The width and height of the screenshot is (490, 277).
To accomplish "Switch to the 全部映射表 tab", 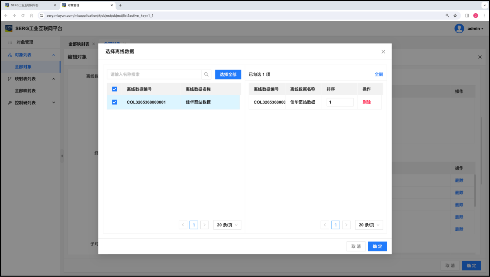I will [x=79, y=44].
